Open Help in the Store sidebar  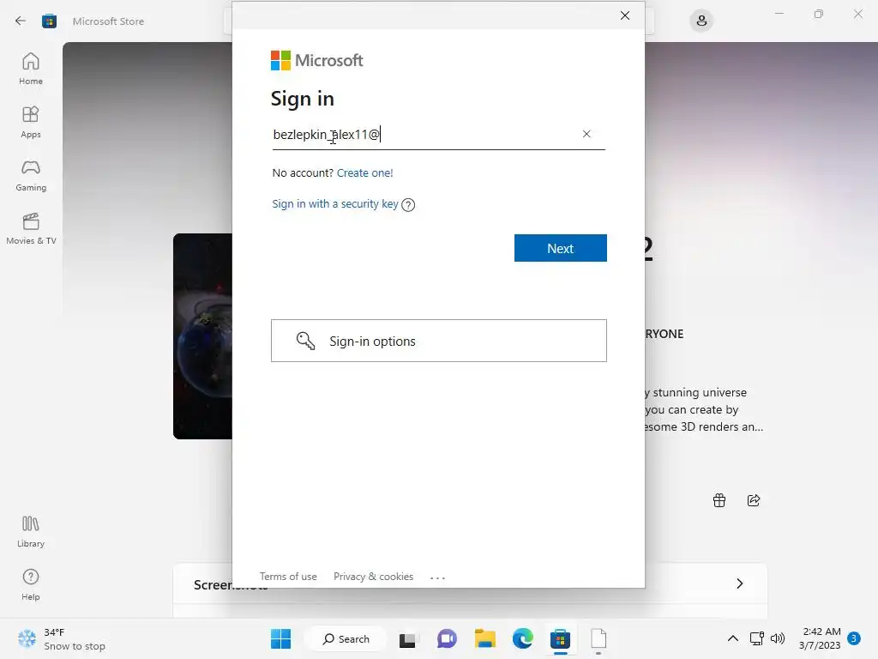(31, 584)
